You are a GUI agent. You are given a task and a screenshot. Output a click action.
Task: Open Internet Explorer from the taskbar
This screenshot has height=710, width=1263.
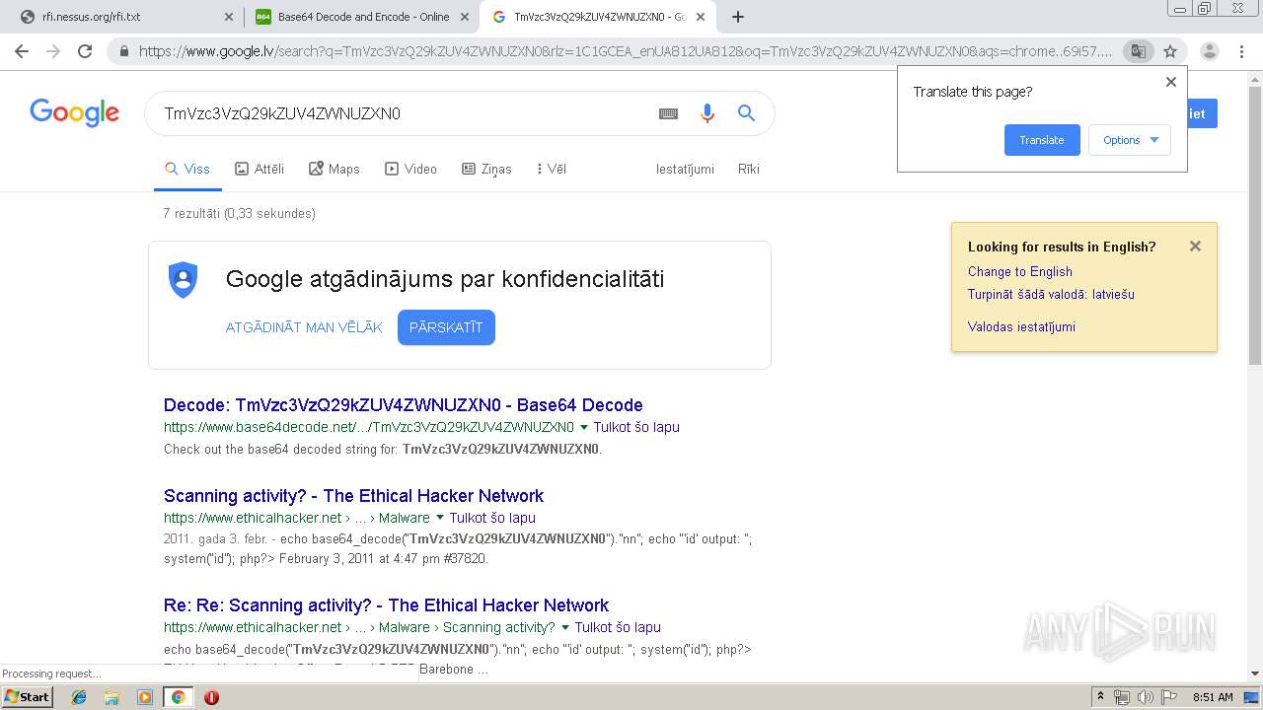(x=79, y=697)
